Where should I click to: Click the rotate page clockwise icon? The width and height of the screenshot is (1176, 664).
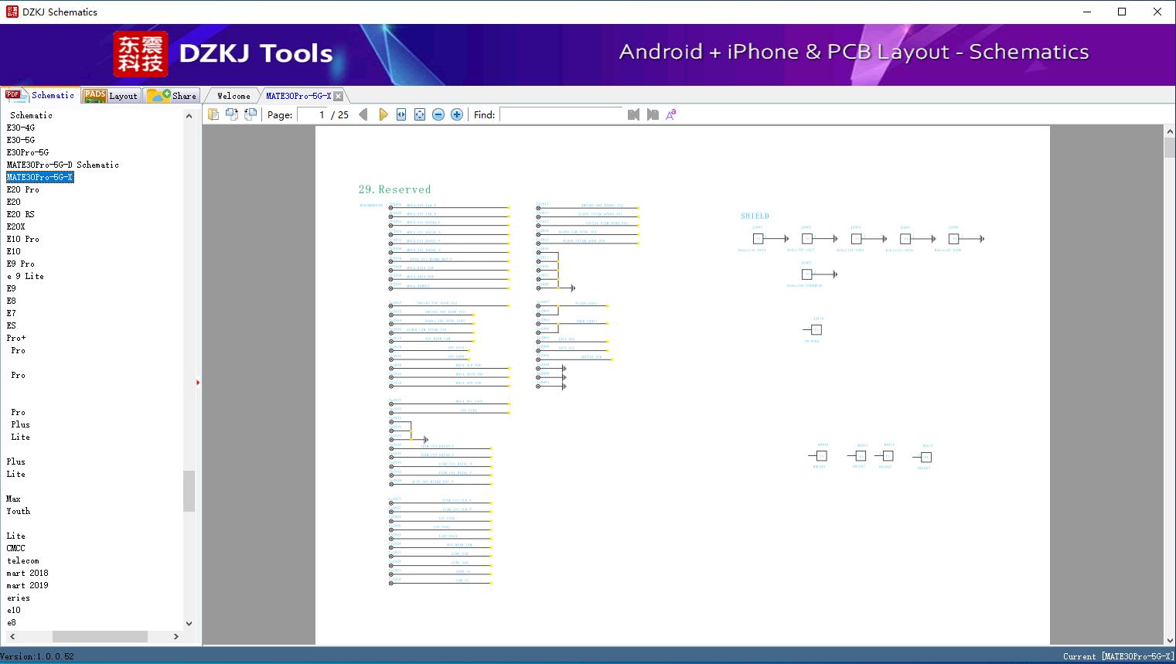tap(250, 114)
